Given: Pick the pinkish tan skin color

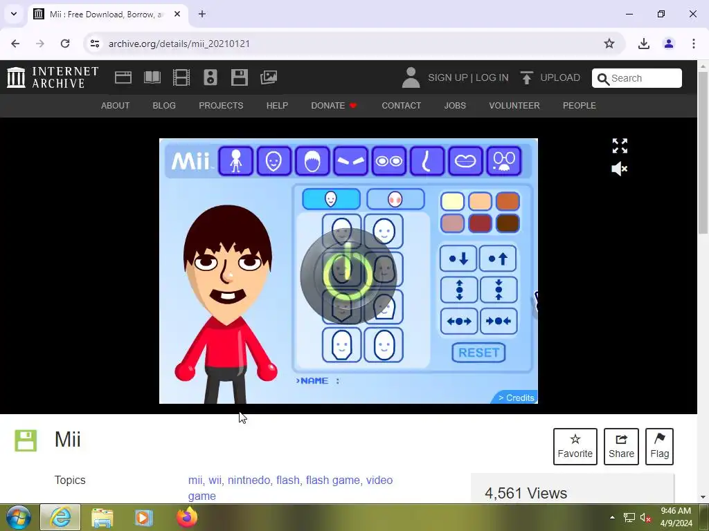Looking at the screenshot, I should [452, 223].
